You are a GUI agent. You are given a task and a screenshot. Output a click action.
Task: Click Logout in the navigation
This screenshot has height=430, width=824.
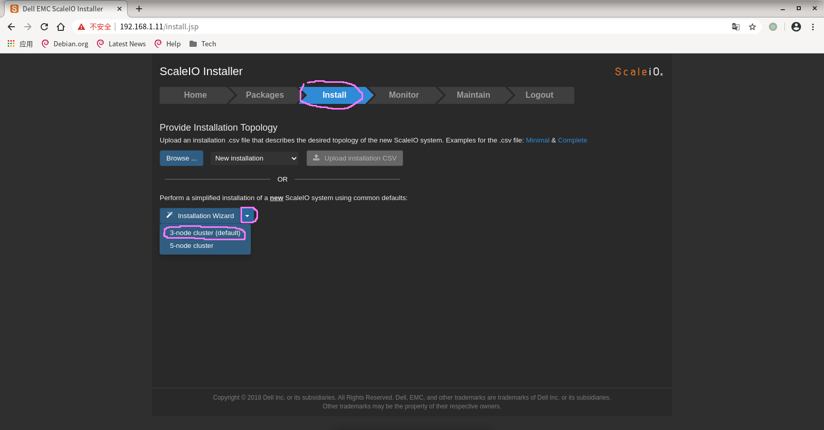pos(539,95)
